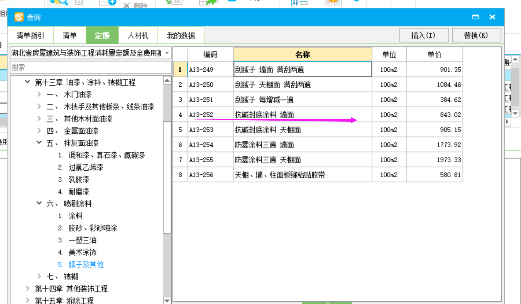Image resolution: width=521 pixels, height=304 pixels.
Task: Select the 定额 tab
Action: pyautogui.click(x=102, y=36)
